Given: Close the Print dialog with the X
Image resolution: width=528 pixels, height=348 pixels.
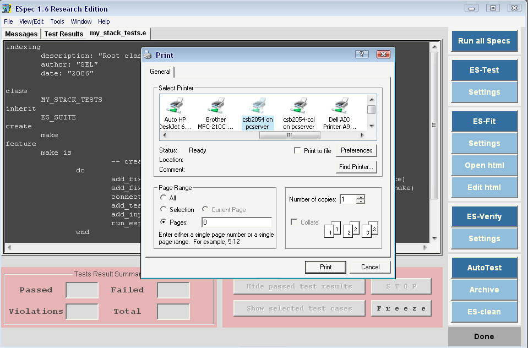Looking at the screenshot, I should point(383,55).
